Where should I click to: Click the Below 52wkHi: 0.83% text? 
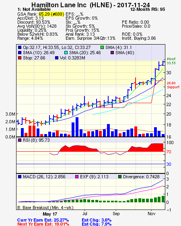[37, 34]
